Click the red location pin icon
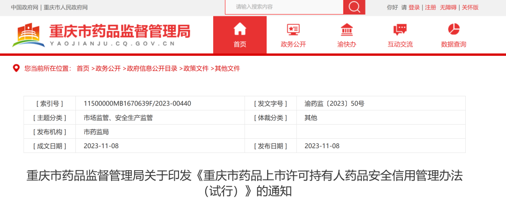Image resolution: width=506 pixels, height=203 pixels. pyautogui.click(x=16, y=68)
